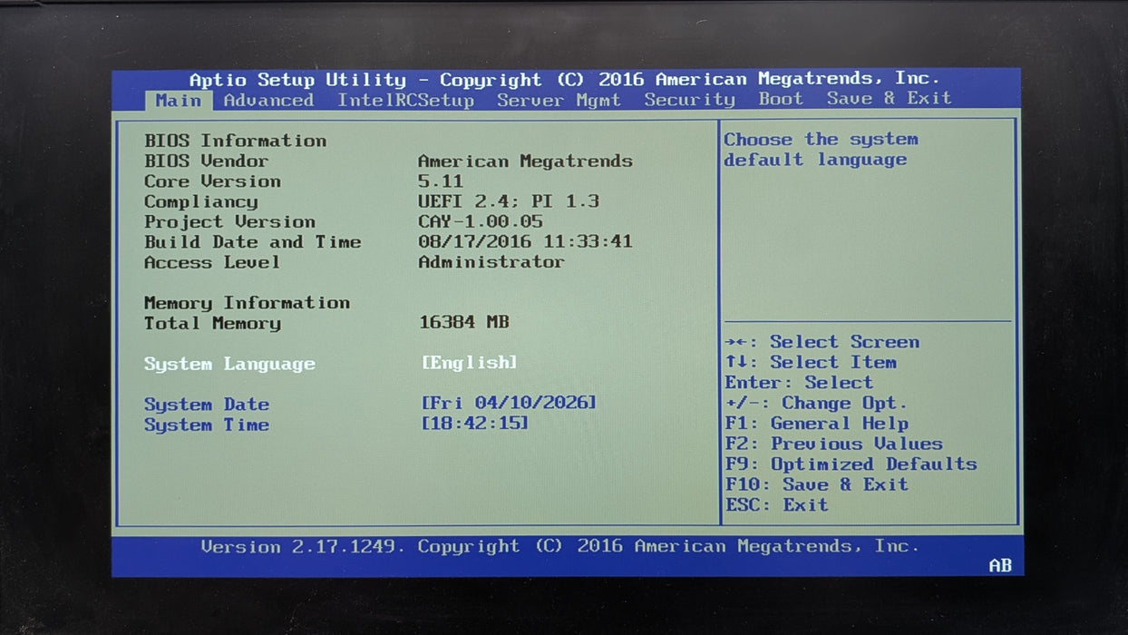Select the System Language setting

[229, 364]
